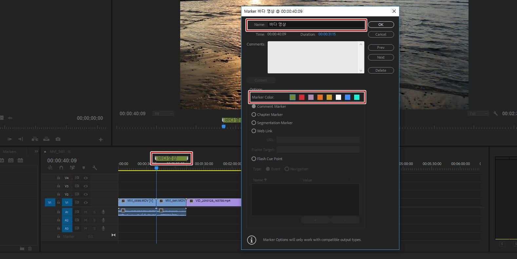Open MVI_5611 sequence panel menu

(x=69, y=152)
